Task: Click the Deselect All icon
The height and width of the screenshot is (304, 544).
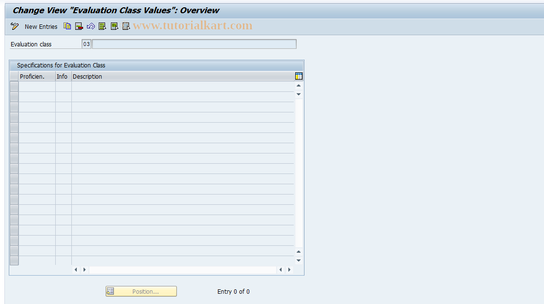Action: [126, 26]
